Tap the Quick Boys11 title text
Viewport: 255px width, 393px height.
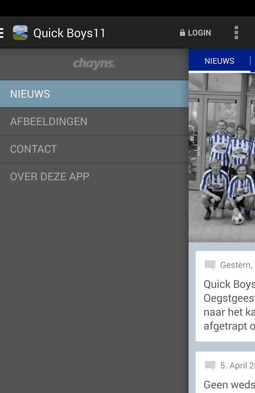coord(69,33)
